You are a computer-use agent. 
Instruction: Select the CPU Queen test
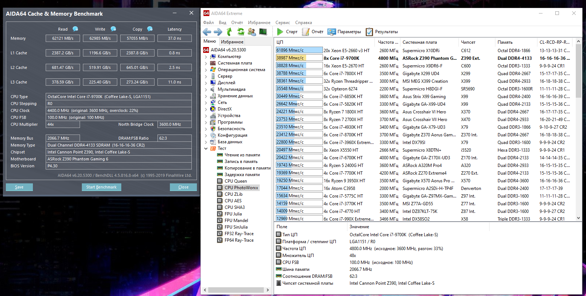point(236,181)
